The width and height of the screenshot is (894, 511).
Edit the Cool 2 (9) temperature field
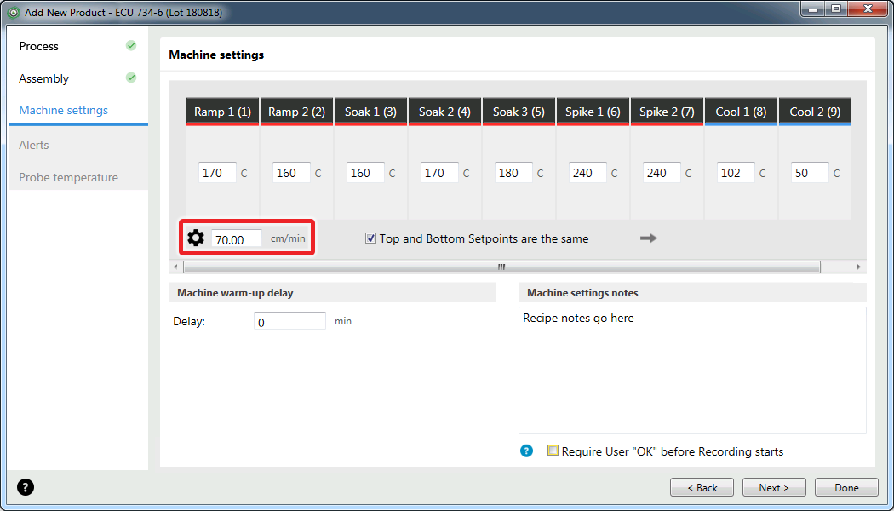811,173
